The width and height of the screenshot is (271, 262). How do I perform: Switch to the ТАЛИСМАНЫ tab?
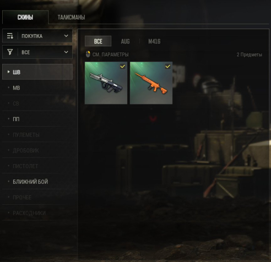pyautogui.click(x=71, y=17)
